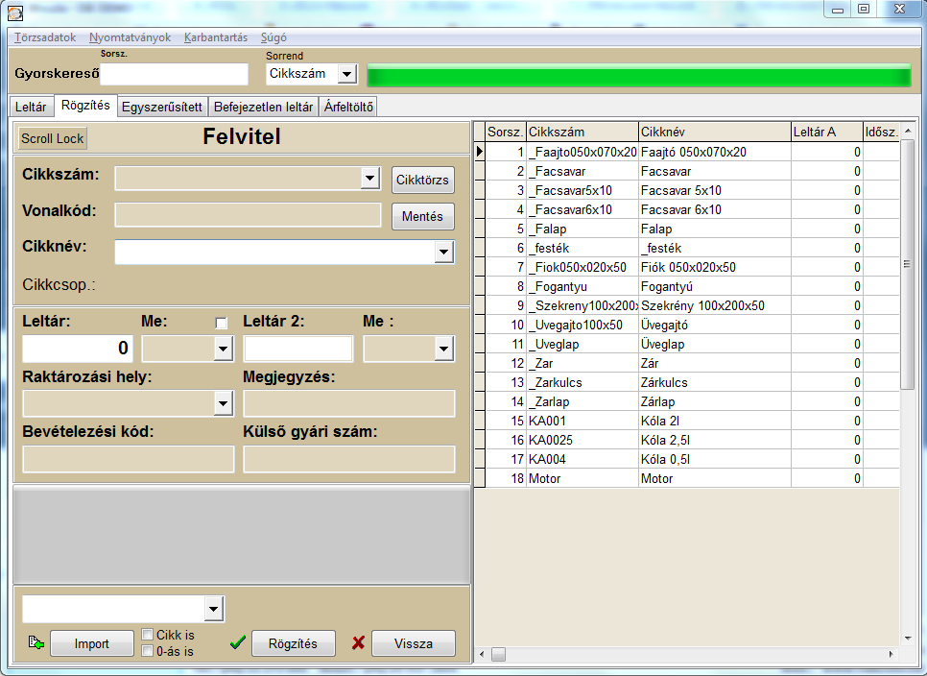Click the Cikktörzs button
927x676 pixels.
422,180
